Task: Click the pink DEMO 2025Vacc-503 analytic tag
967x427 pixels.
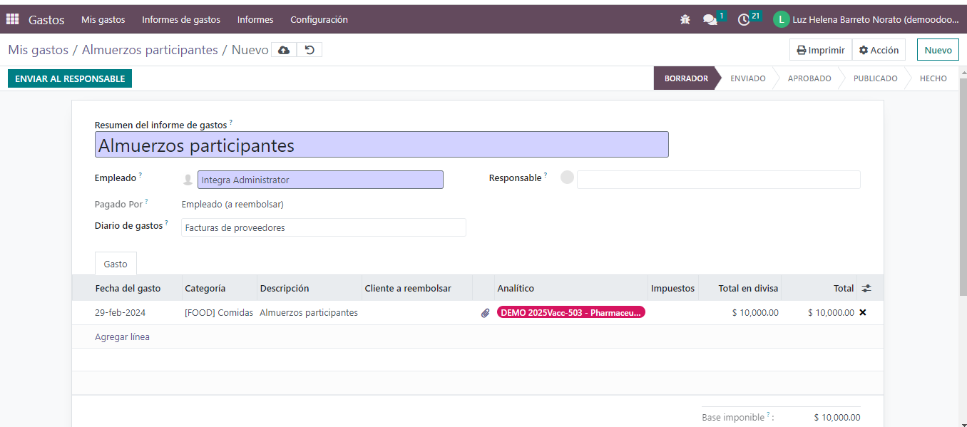Action: click(x=571, y=312)
